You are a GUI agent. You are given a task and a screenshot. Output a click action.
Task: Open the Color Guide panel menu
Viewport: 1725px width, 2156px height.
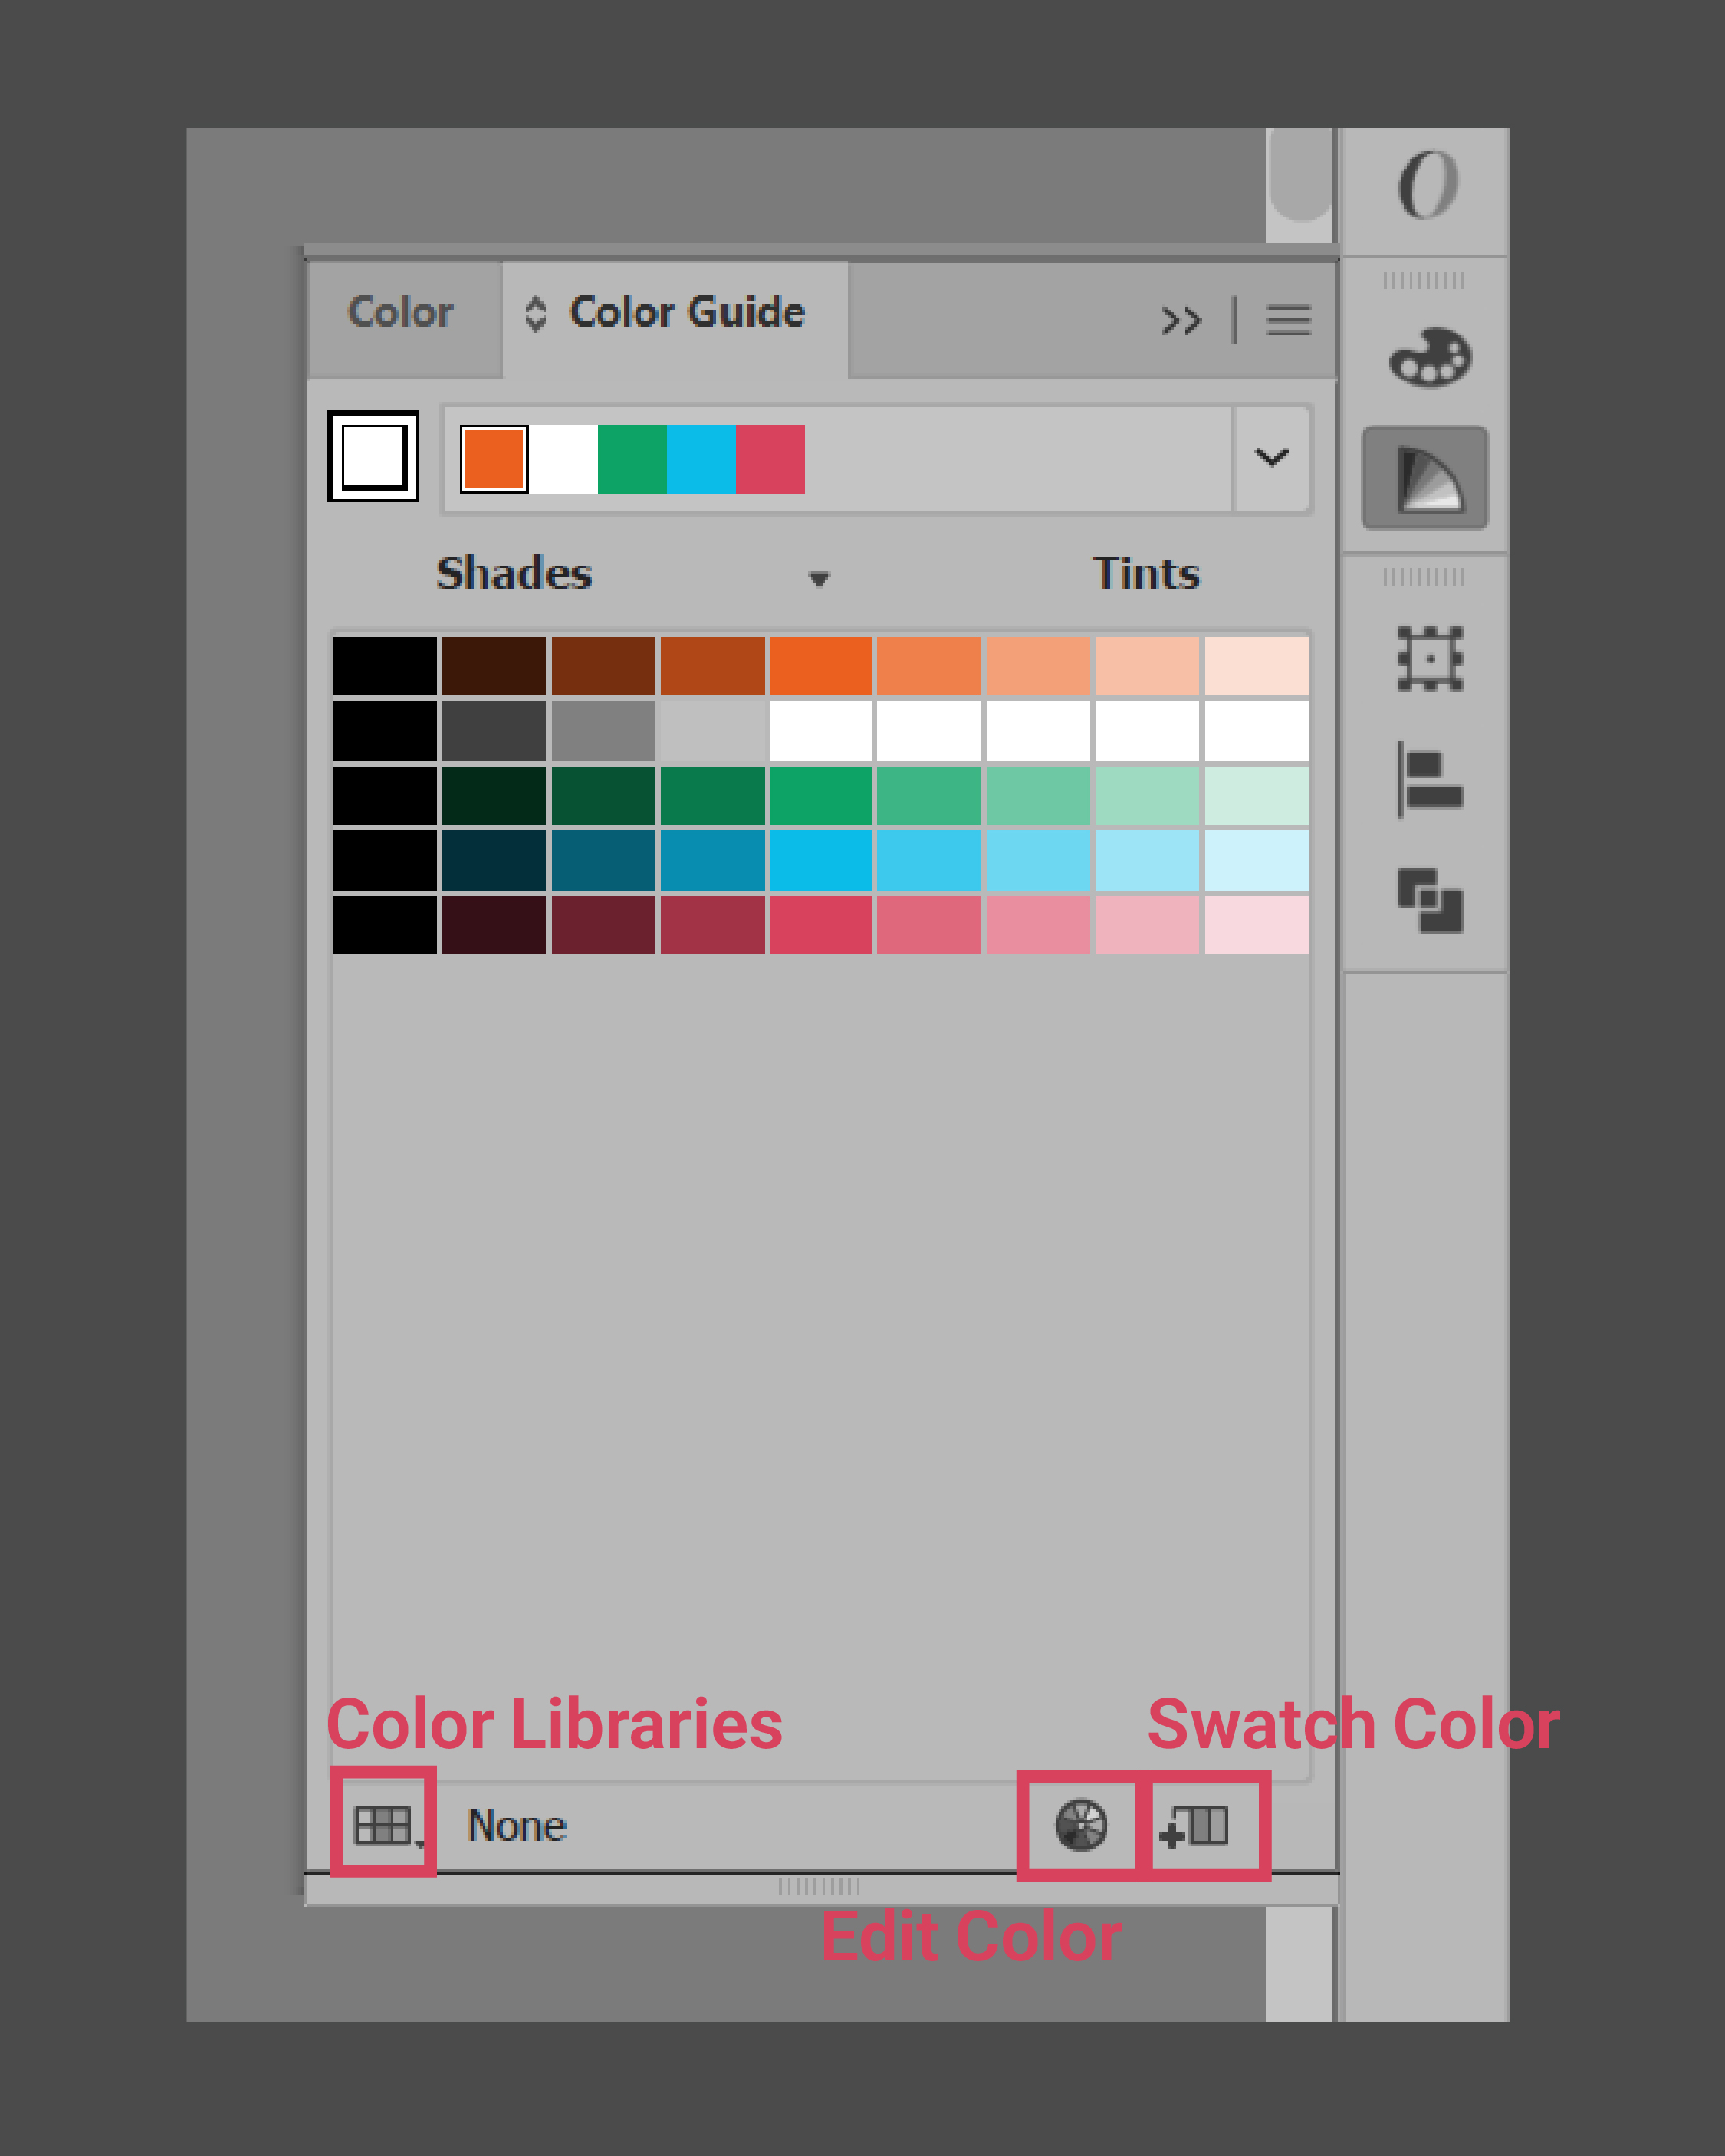(1288, 320)
